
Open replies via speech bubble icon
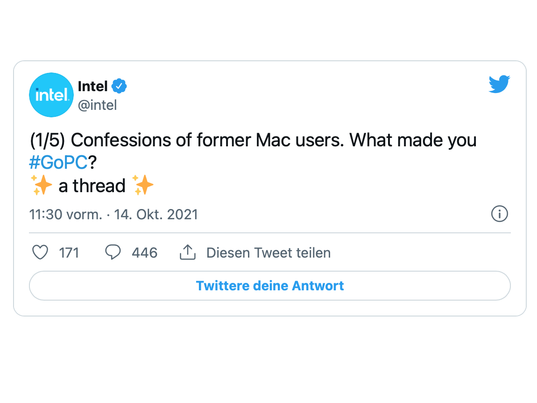click(x=113, y=253)
